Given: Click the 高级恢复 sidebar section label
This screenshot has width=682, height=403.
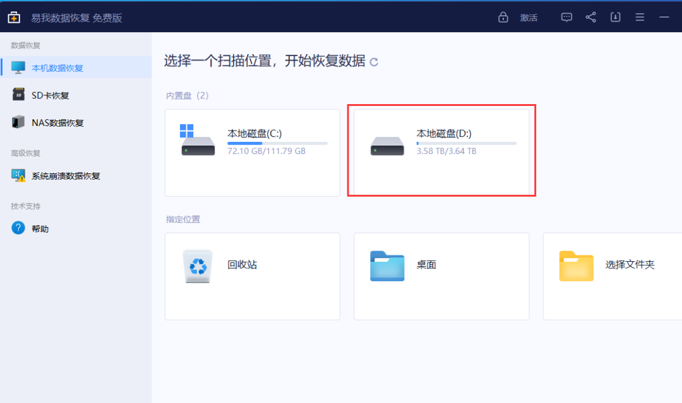Looking at the screenshot, I should click(x=26, y=153).
